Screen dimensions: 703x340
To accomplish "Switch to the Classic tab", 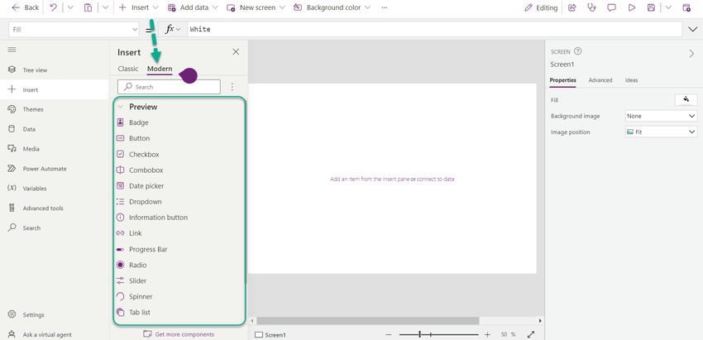I will pos(128,69).
